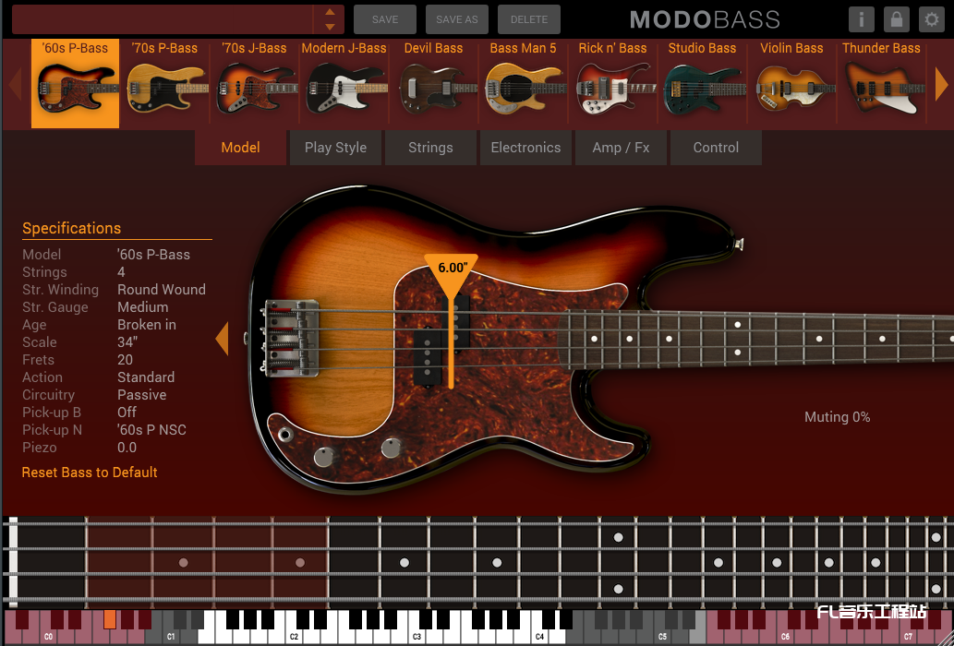Screen dimensions: 954x646
Task: Click the left arrow beside bass body
Action: point(222,339)
